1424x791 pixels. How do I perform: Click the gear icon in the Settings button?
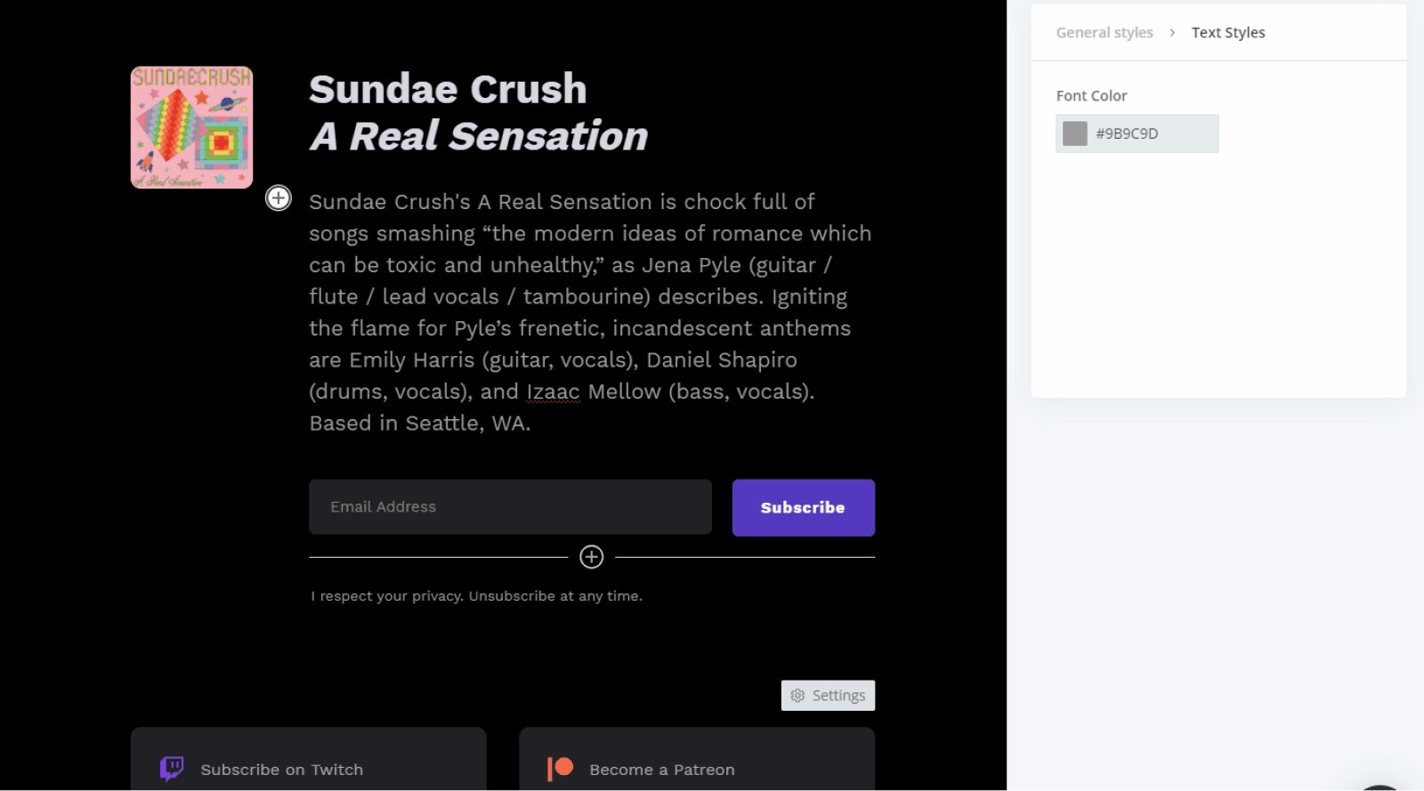tap(797, 696)
